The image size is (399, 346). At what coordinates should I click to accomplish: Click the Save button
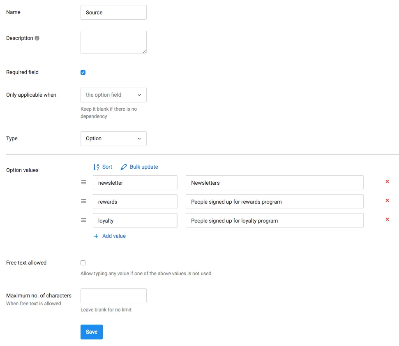[91, 332]
